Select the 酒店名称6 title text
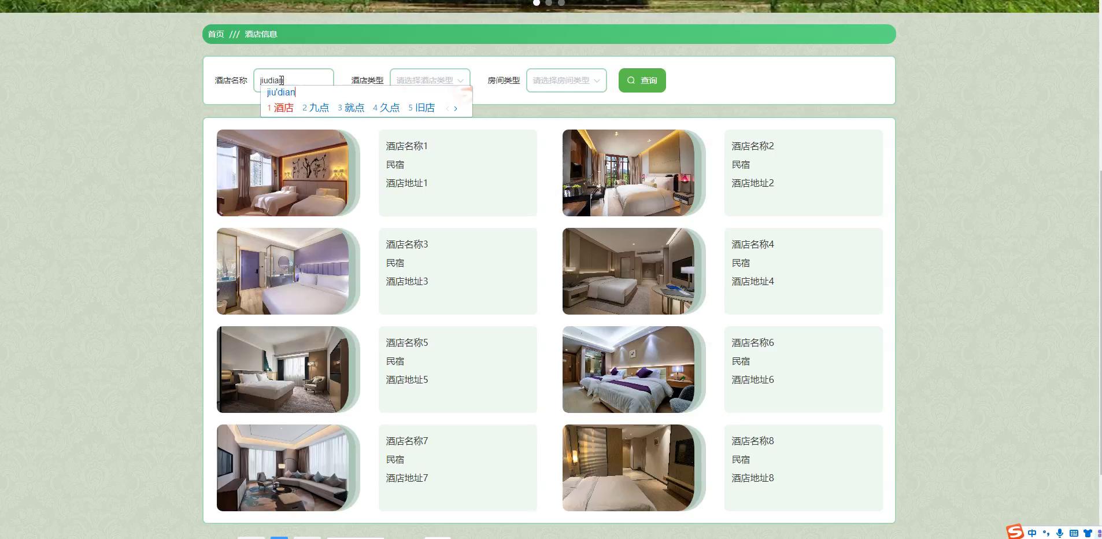 click(753, 343)
